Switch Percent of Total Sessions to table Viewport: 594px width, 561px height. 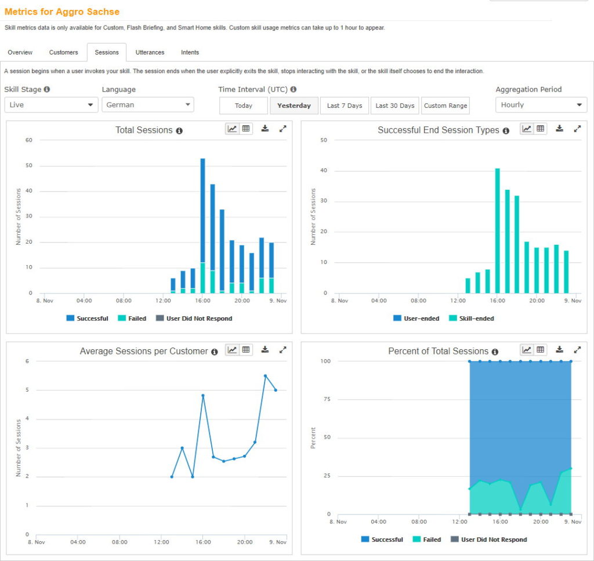(x=540, y=350)
